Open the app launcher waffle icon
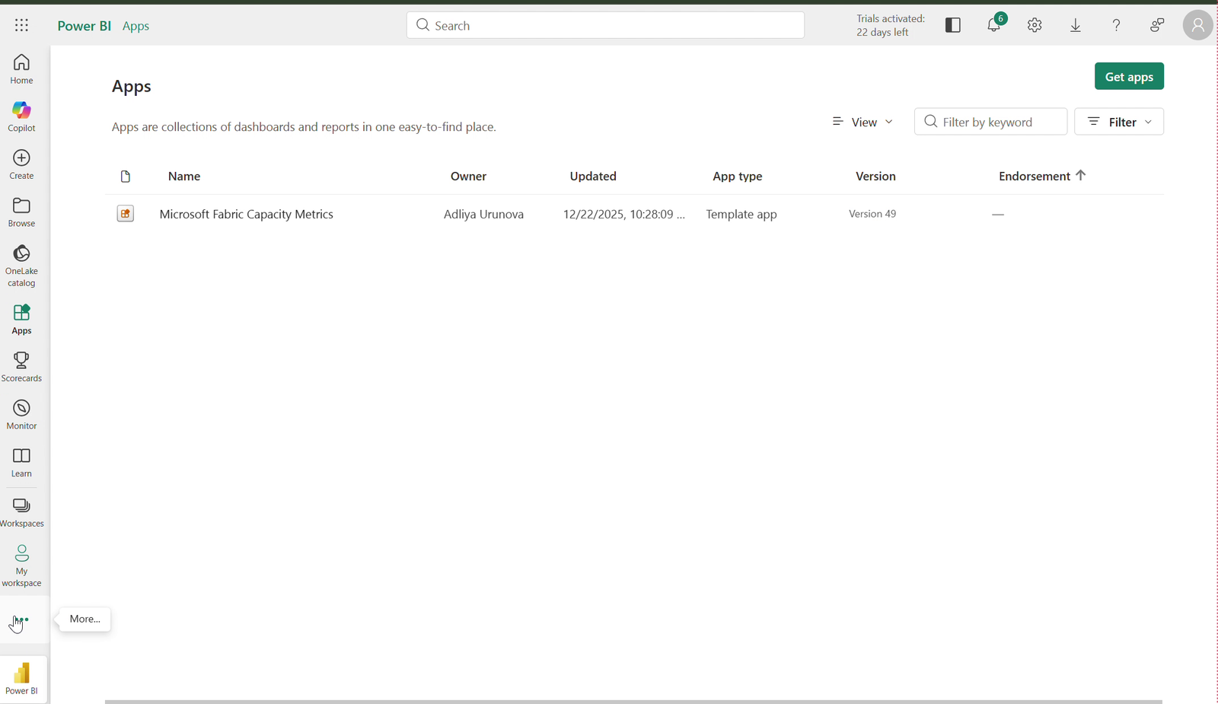This screenshot has width=1218, height=704. (21, 25)
